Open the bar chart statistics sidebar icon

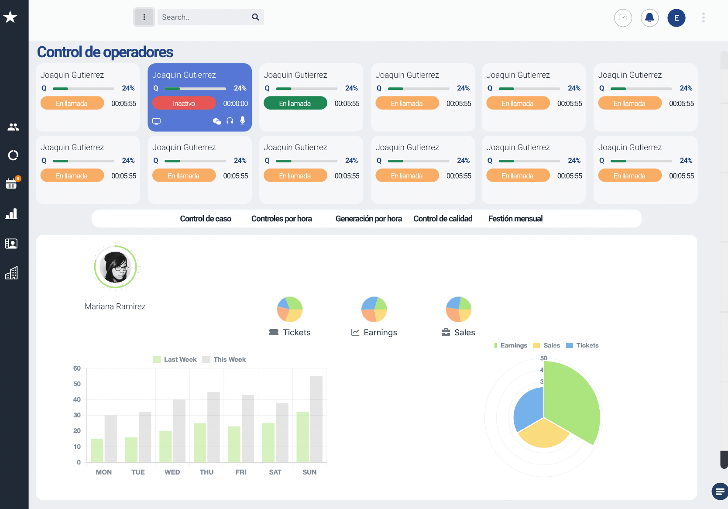(11, 213)
